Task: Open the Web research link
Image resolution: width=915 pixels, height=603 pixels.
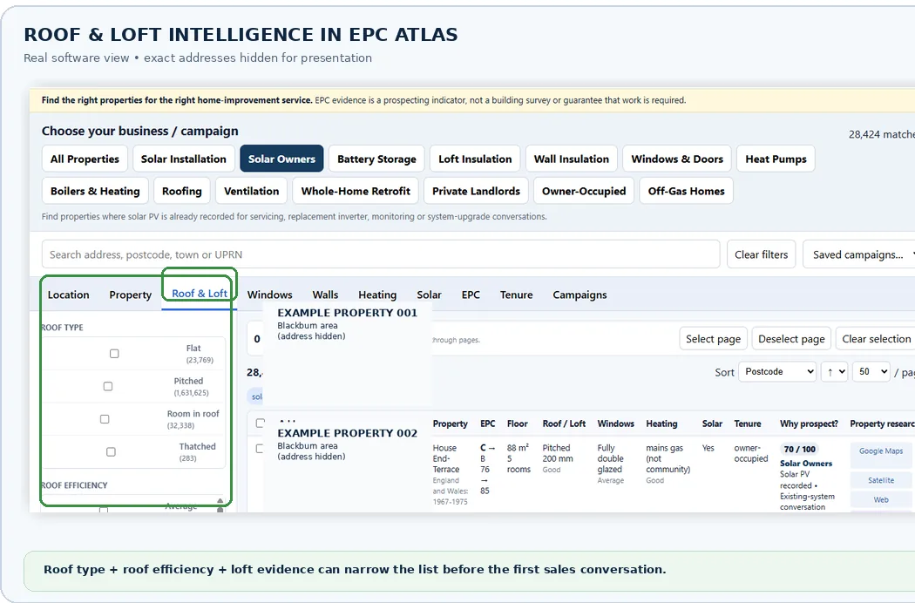Action: pyautogui.click(x=880, y=499)
